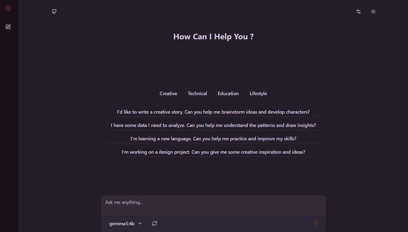Click the design project inspiration suggestion

pos(213,152)
